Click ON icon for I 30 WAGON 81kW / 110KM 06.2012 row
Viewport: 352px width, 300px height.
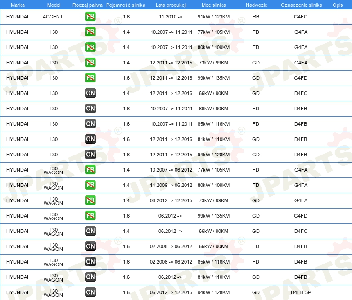(x=90, y=277)
